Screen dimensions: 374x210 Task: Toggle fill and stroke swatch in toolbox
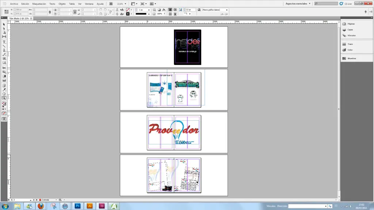pyautogui.click(x=4, y=104)
